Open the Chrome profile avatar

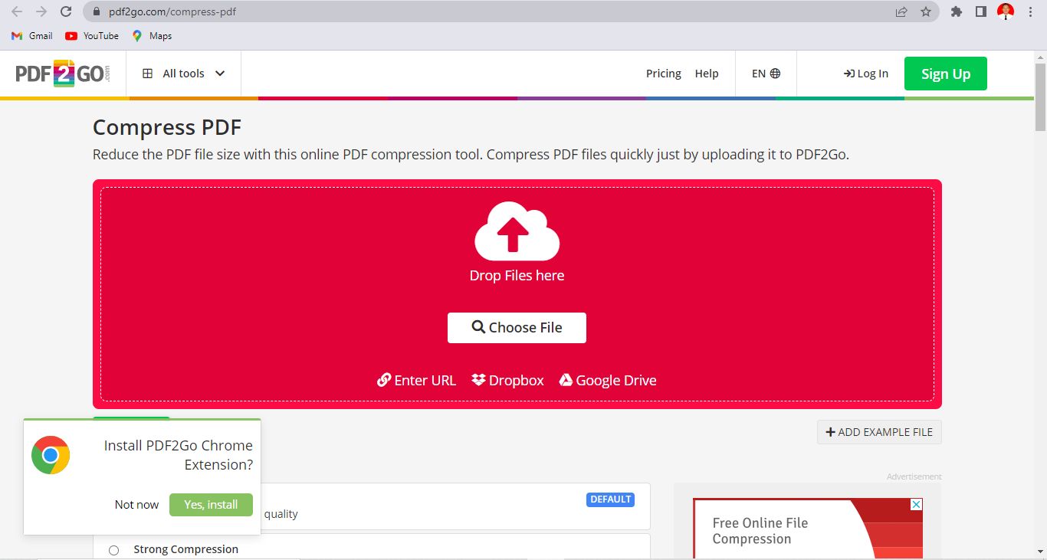(1006, 11)
